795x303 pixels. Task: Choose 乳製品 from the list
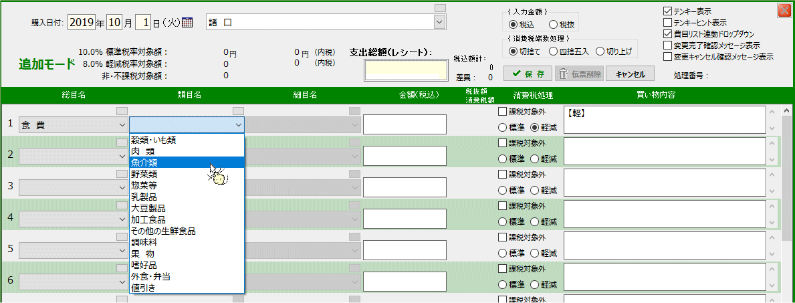[x=187, y=197]
